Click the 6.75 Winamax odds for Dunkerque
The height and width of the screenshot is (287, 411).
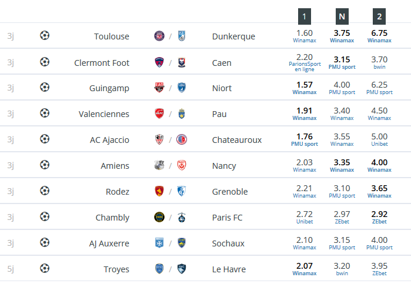379,36
